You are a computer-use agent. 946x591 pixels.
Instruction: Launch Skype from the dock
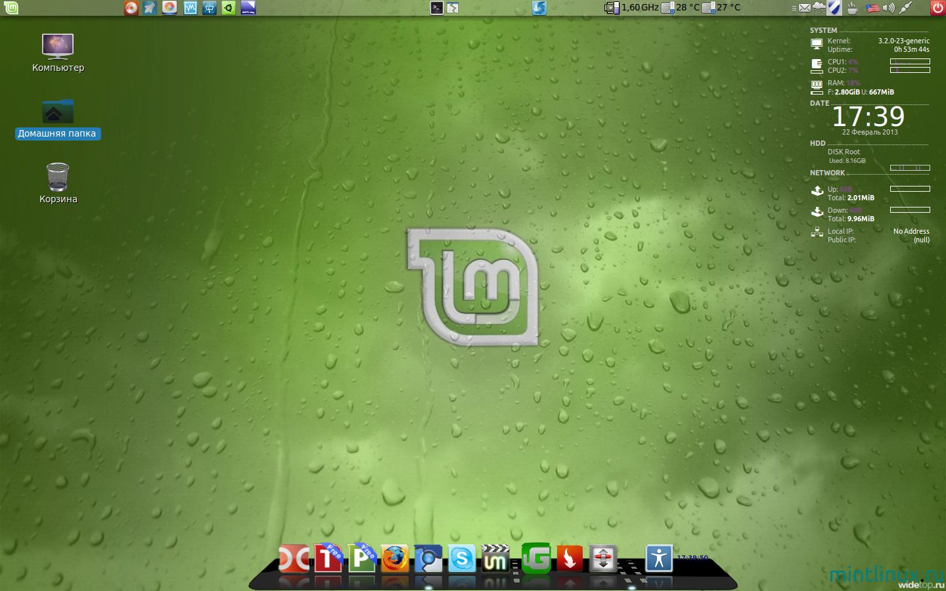(x=462, y=559)
